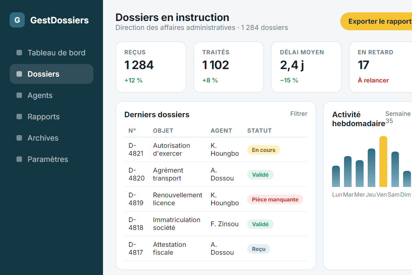Click Exporter le rapport button
The image size is (412, 275).
click(376, 21)
